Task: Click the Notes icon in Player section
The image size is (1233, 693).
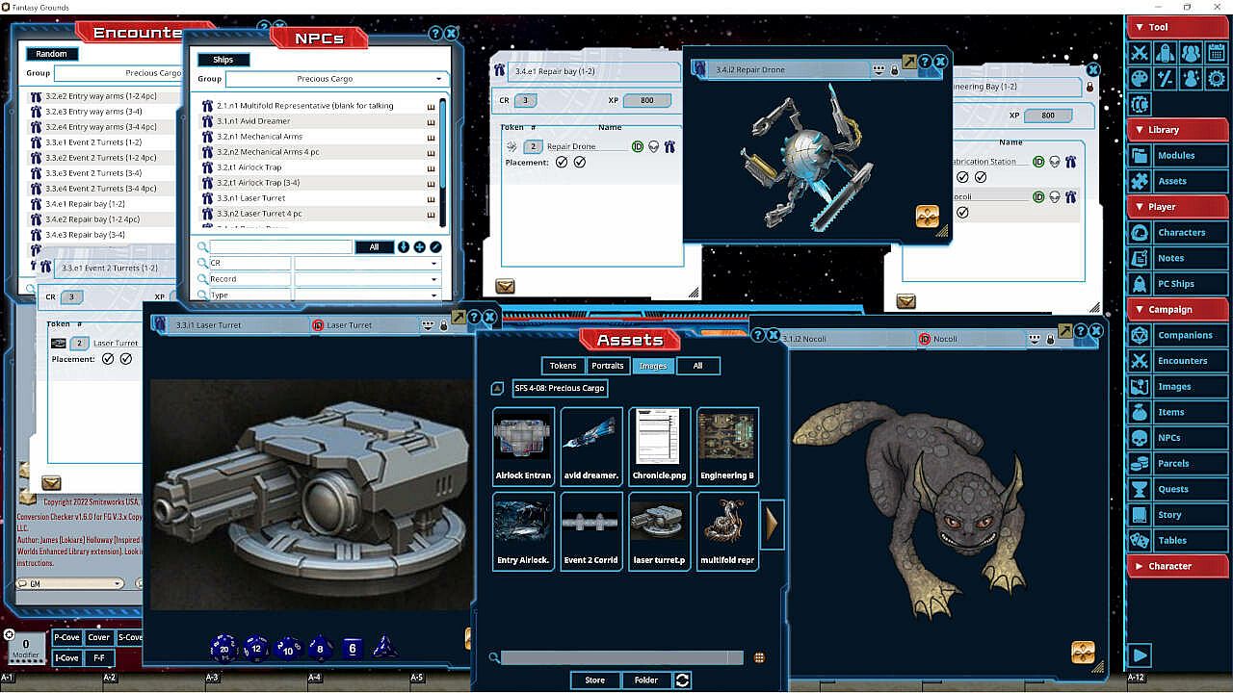Action: pyautogui.click(x=1140, y=258)
